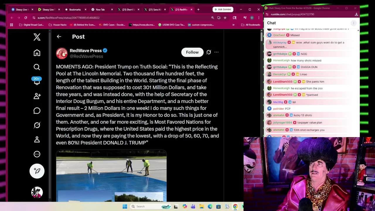Screen dimensions: 375x211
Task: Click the username LandShark503 on "She pants him"
Action: click(283, 81)
